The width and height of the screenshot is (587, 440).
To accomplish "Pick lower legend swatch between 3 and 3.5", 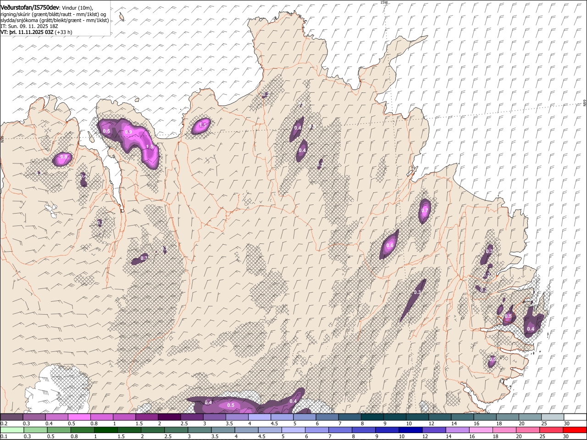I will (x=200, y=430).
